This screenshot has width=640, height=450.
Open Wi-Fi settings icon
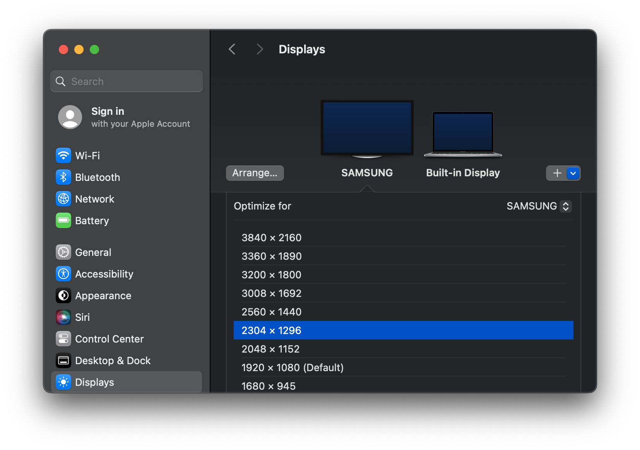tap(63, 155)
